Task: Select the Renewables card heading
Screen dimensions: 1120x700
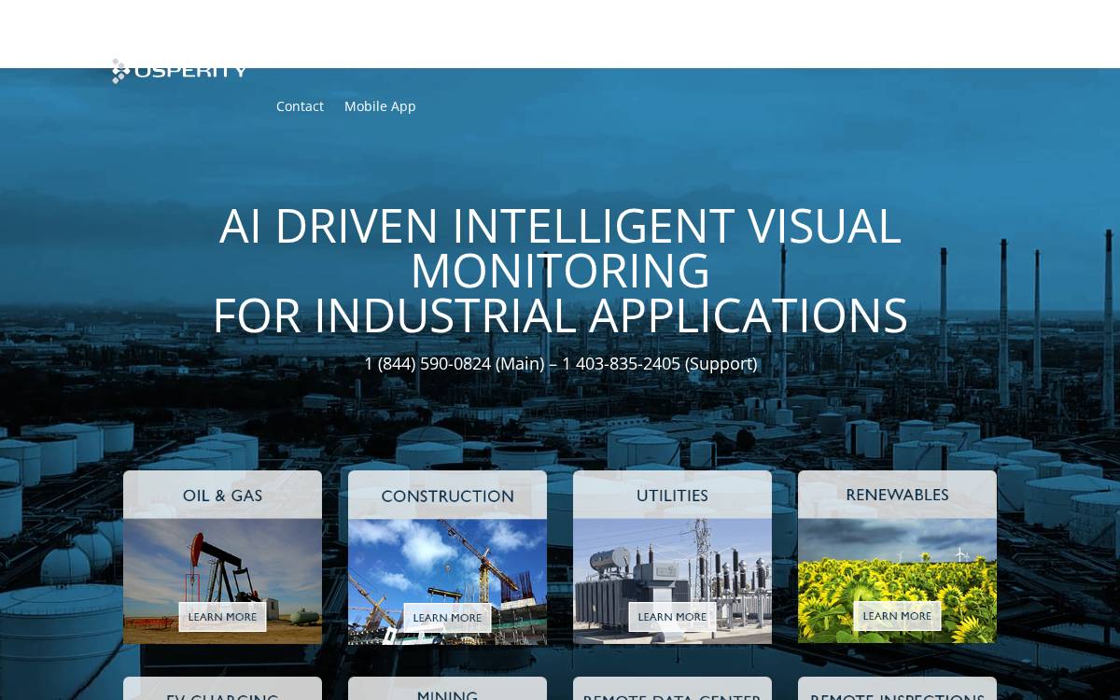Action: click(897, 495)
